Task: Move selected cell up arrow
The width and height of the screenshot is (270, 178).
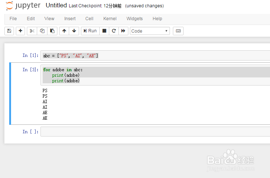Action: point(64,31)
